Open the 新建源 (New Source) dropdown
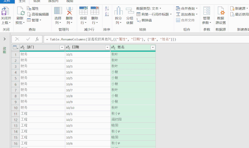Image resolution: width=249 pixels, height=148 pixels. click(x=239, y=9)
